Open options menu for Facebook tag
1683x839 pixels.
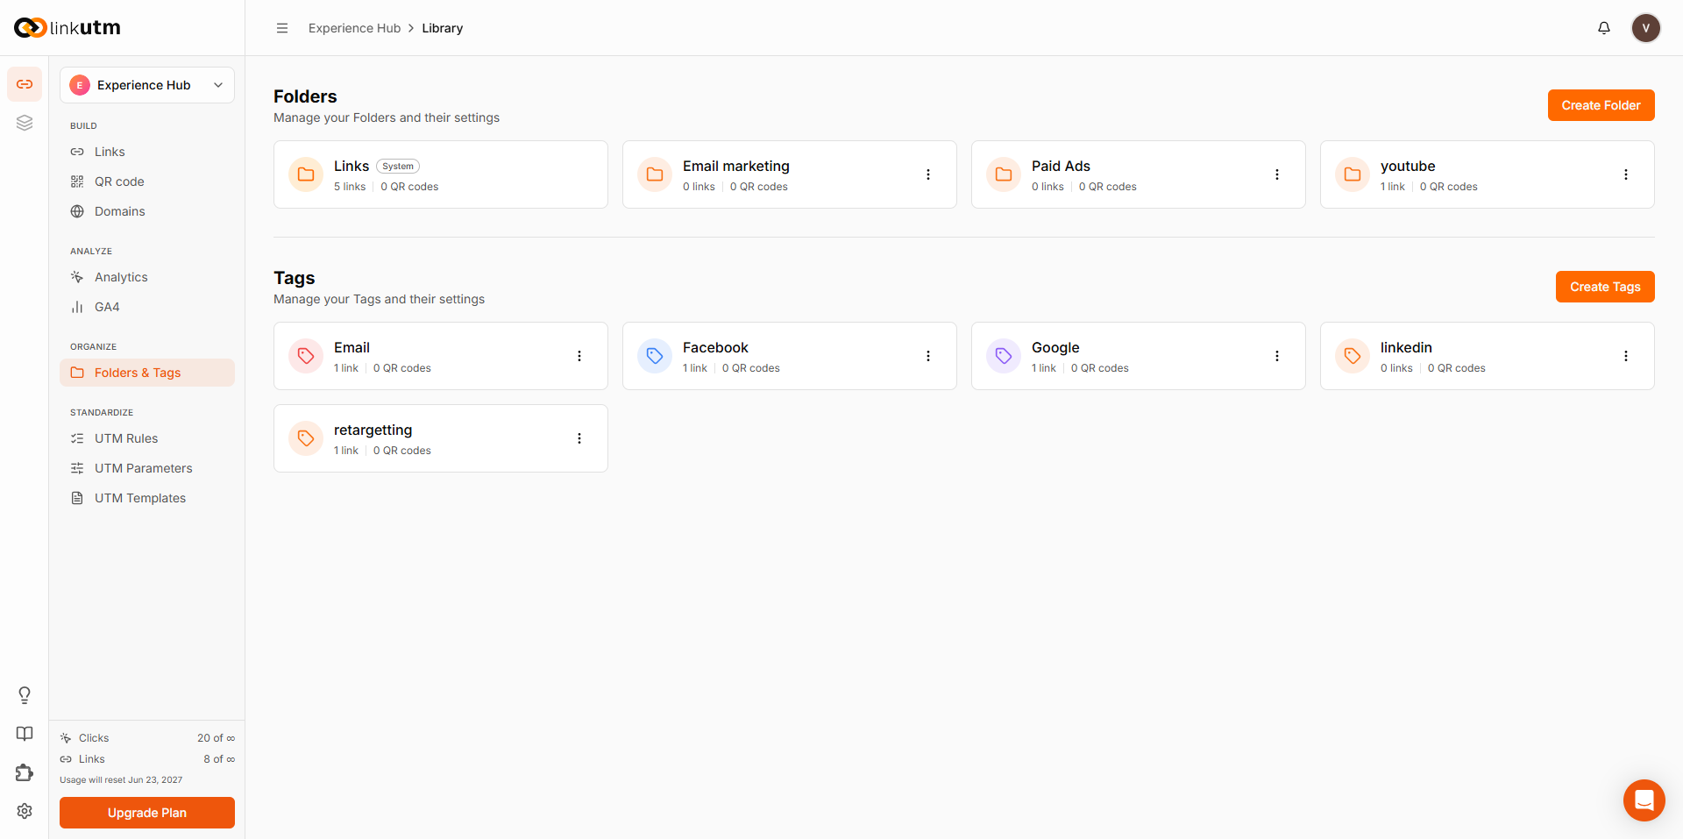click(x=928, y=356)
